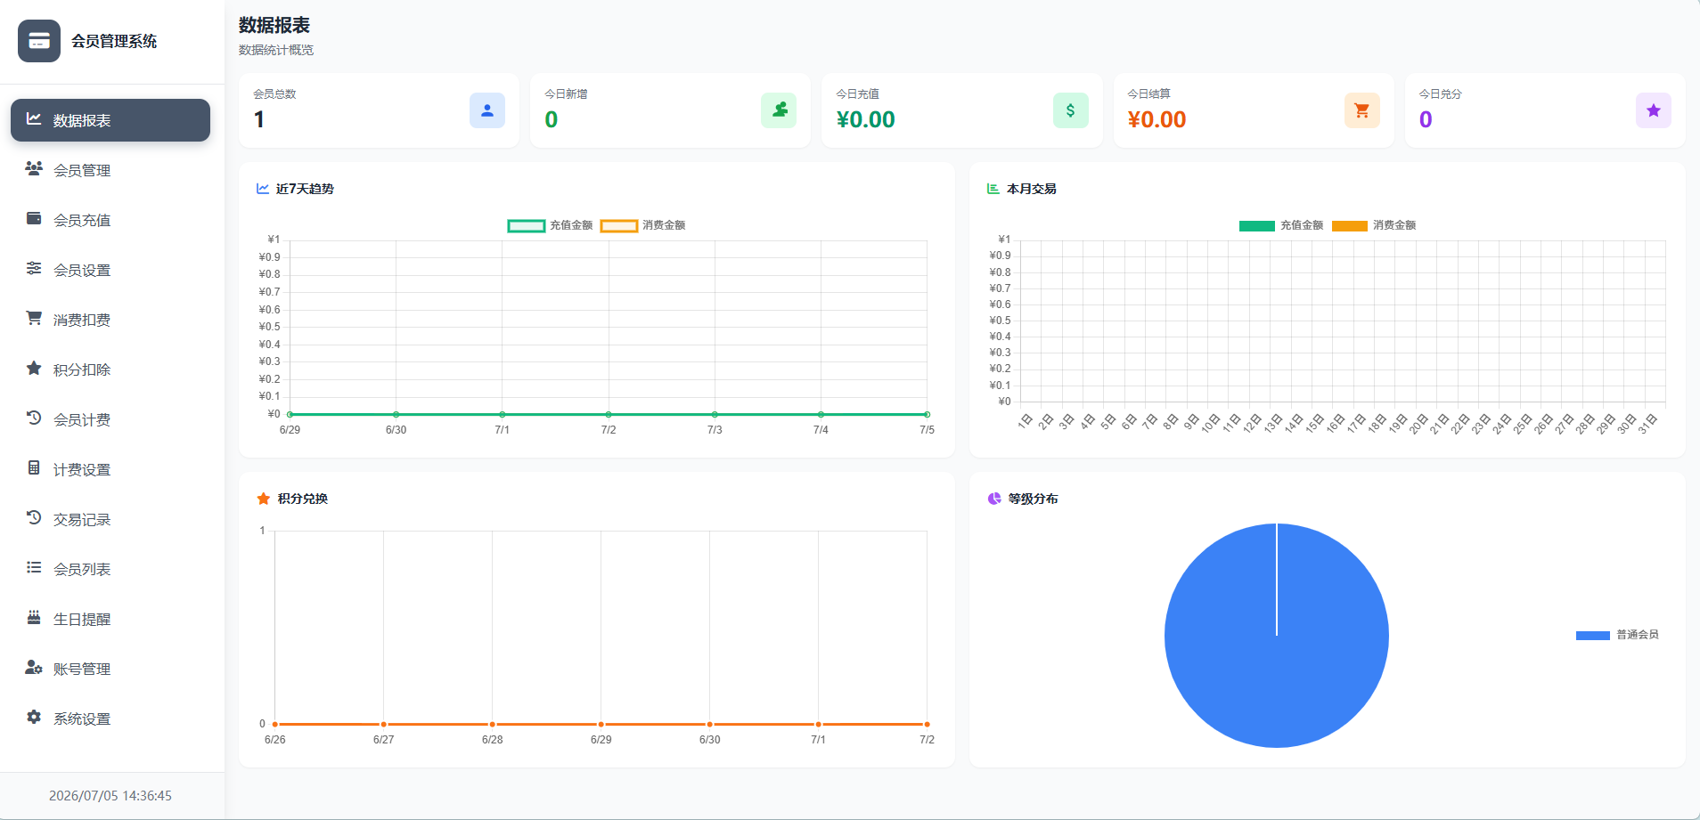Click the 6/29 data point in 积分兑换 chart
Screen dimensions: 1700x820
pos(601,724)
